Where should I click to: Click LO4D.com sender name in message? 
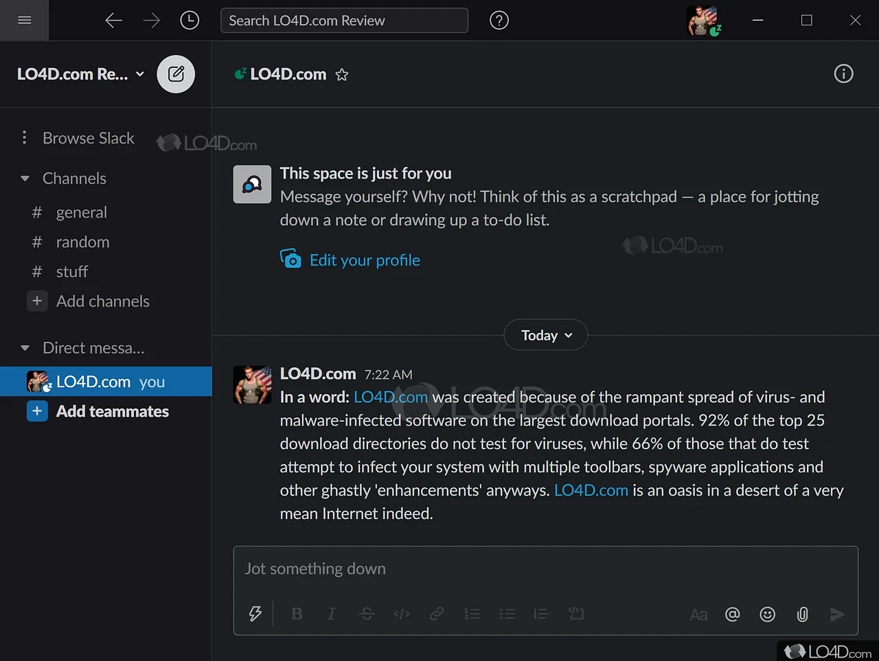318,373
